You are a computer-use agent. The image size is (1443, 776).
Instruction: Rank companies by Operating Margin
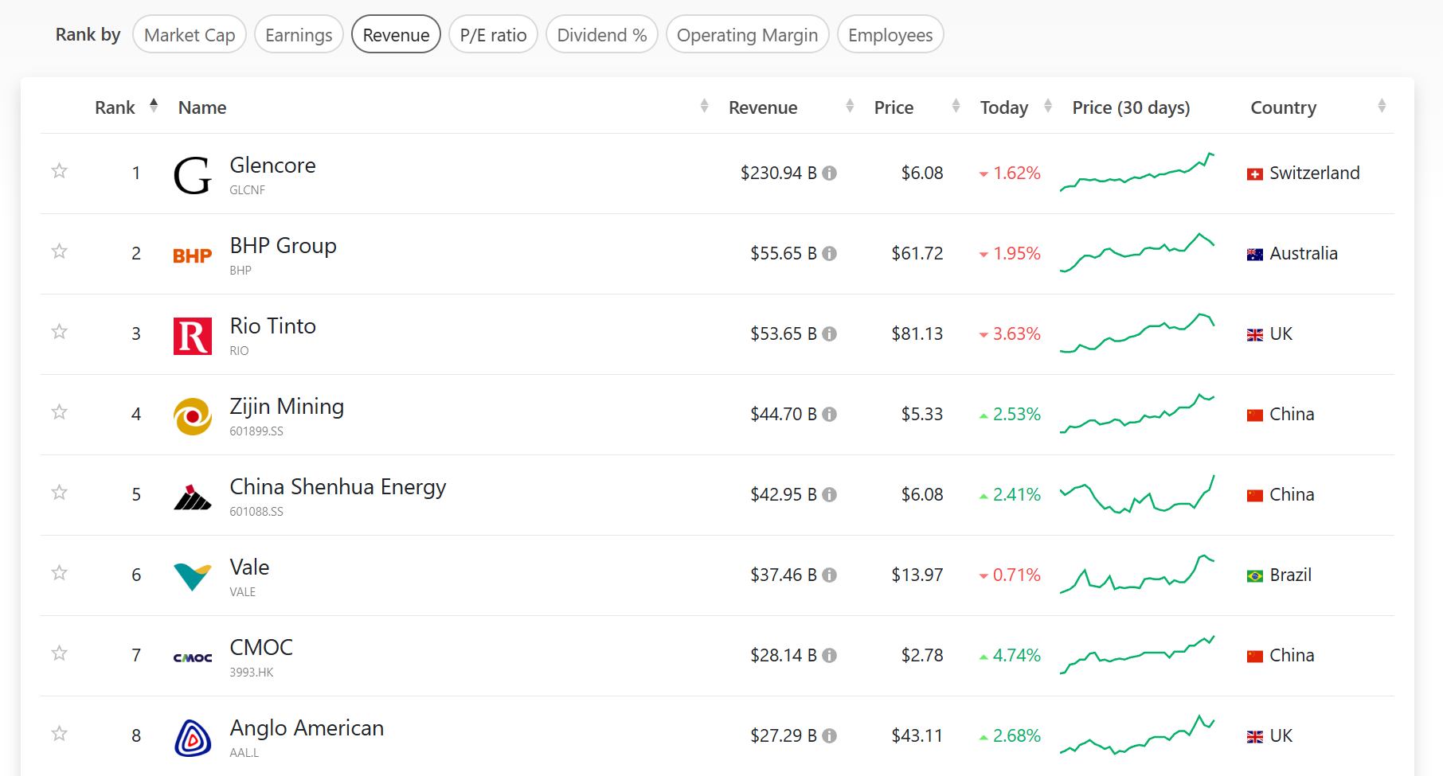click(747, 35)
